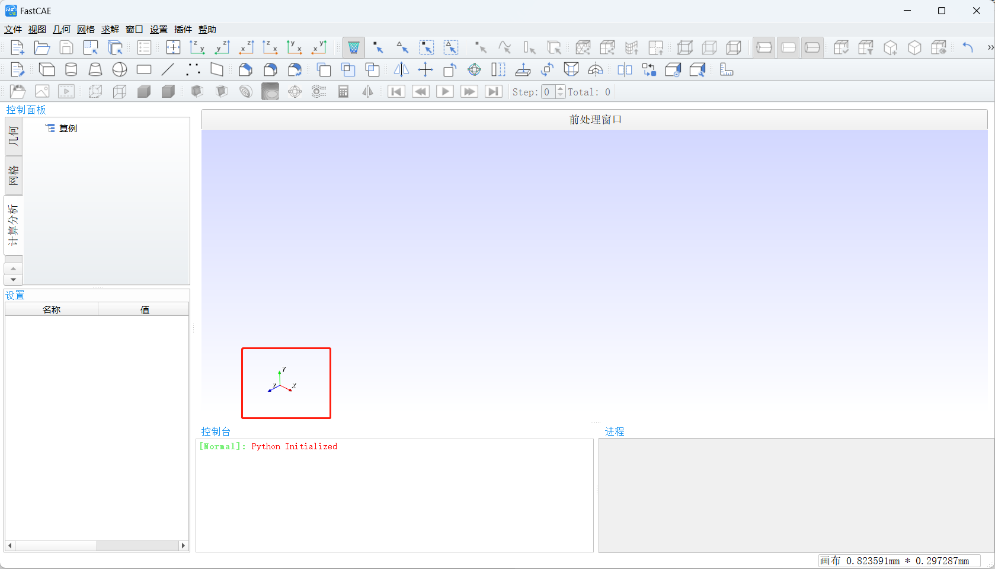The height and width of the screenshot is (569, 995).
Task: Decrease the Step spinner value
Action: click(561, 95)
